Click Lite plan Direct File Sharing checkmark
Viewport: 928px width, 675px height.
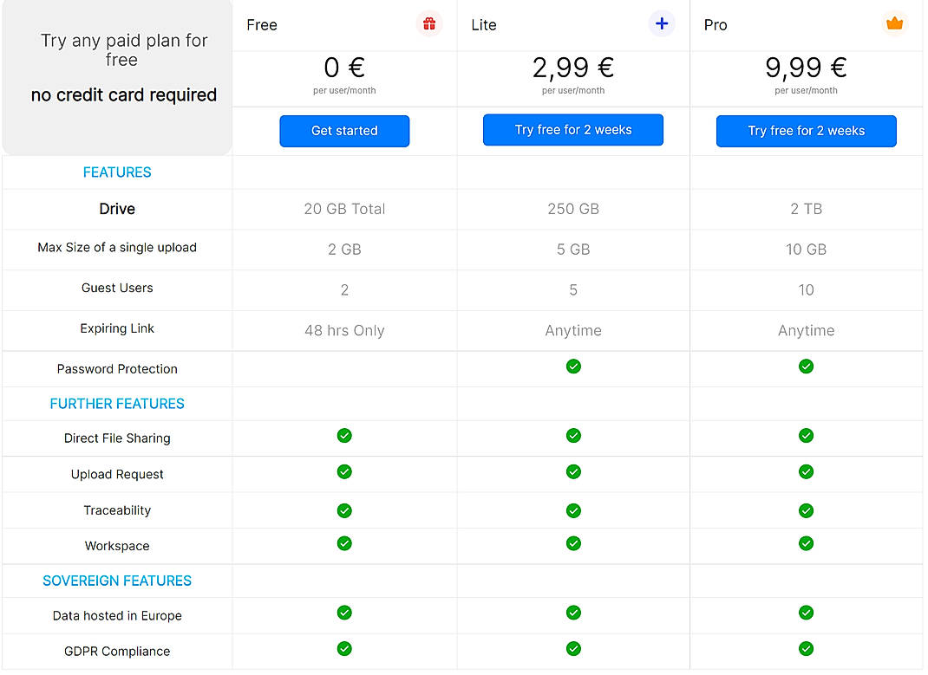click(573, 436)
